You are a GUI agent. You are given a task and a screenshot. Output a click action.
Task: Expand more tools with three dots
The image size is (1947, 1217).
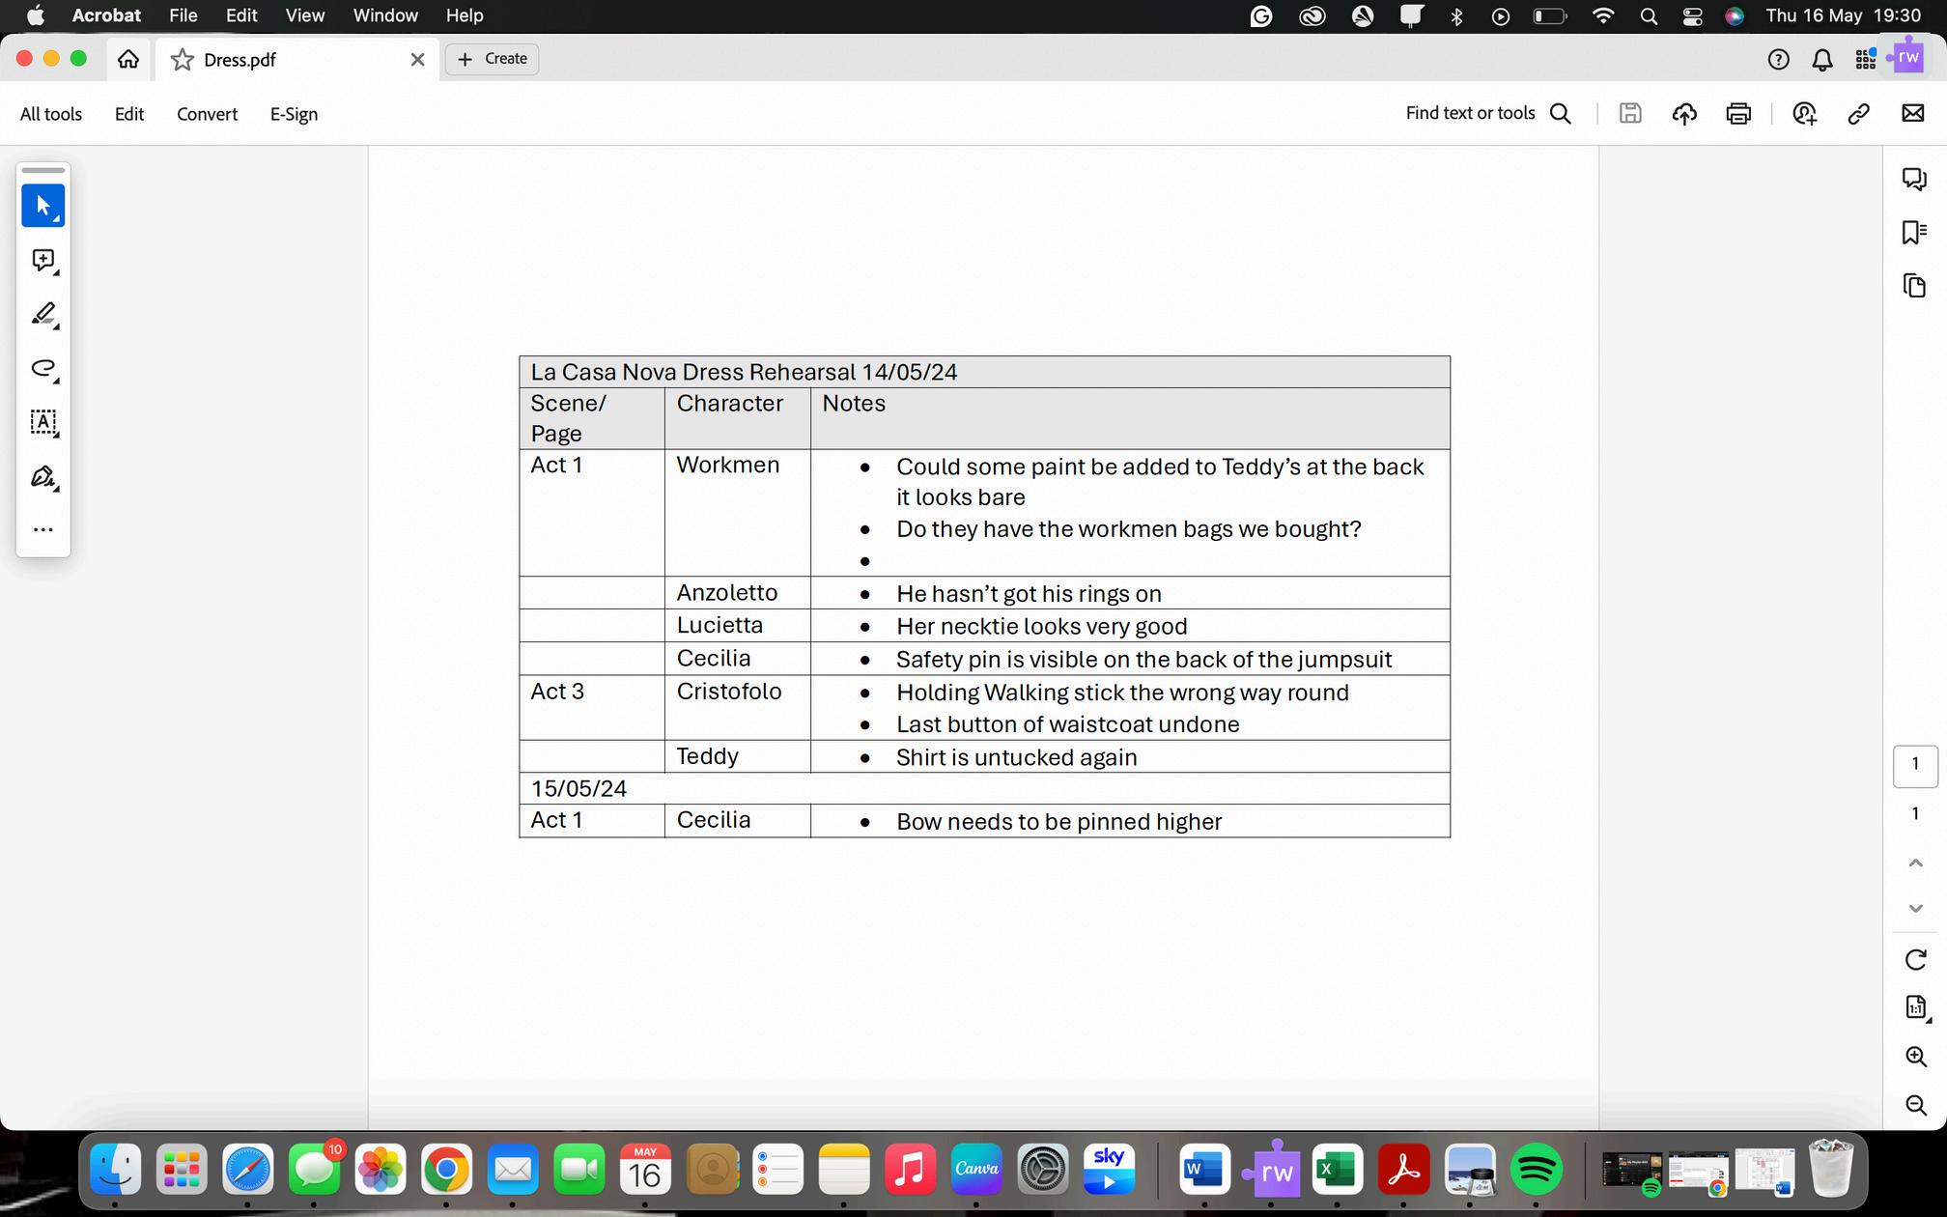click(42, 530)
